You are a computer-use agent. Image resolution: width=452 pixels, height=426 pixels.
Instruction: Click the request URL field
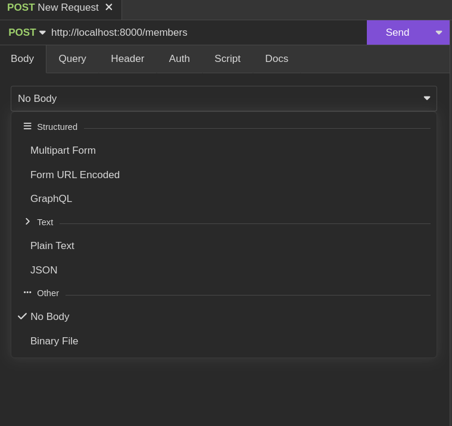tap(207, 32)
